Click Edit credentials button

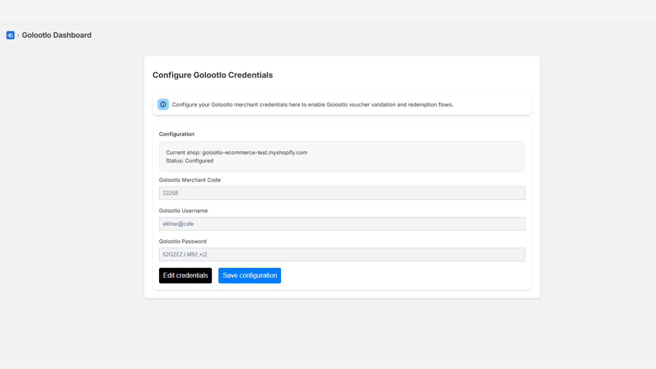point(185,276)
